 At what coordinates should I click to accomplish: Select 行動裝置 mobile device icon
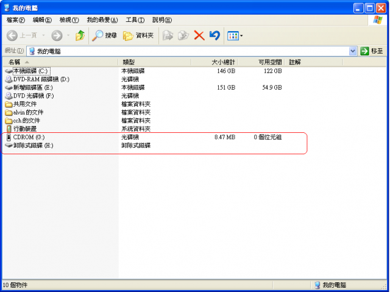click(9, 129)
